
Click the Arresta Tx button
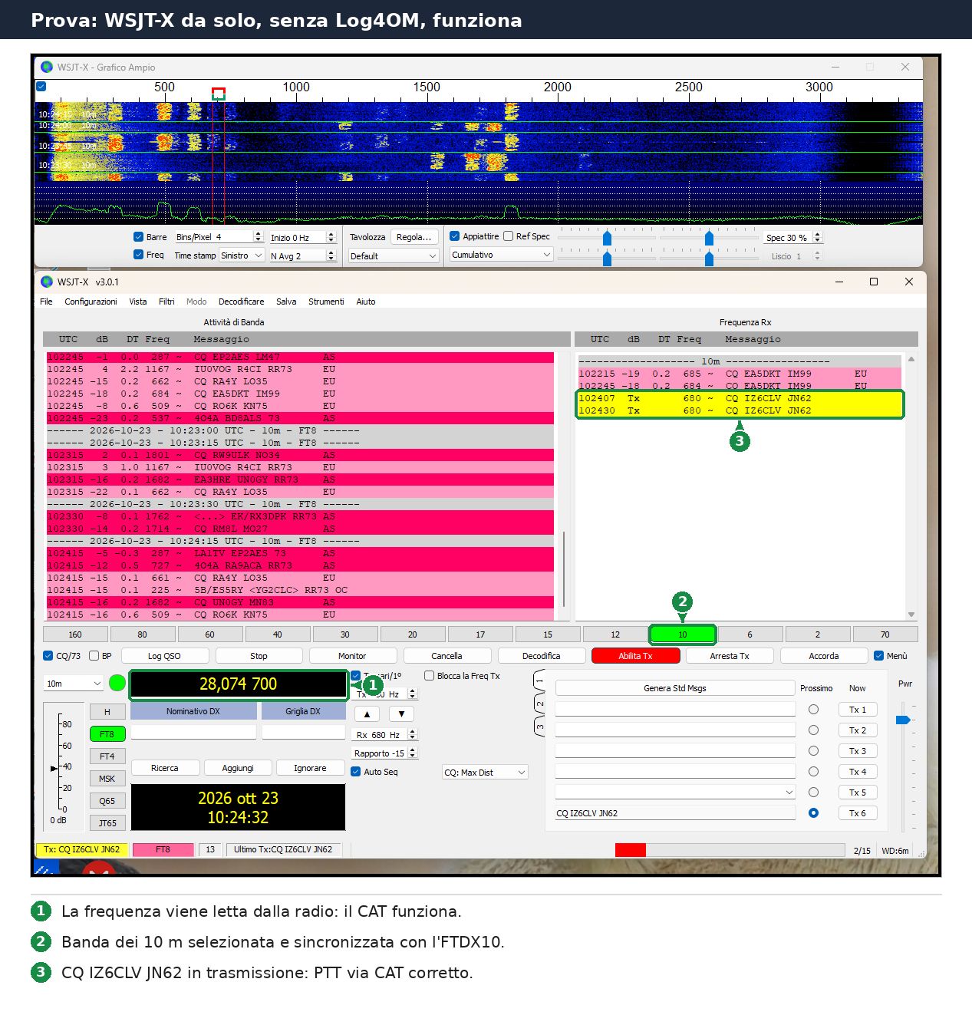[x=730, y=656]
